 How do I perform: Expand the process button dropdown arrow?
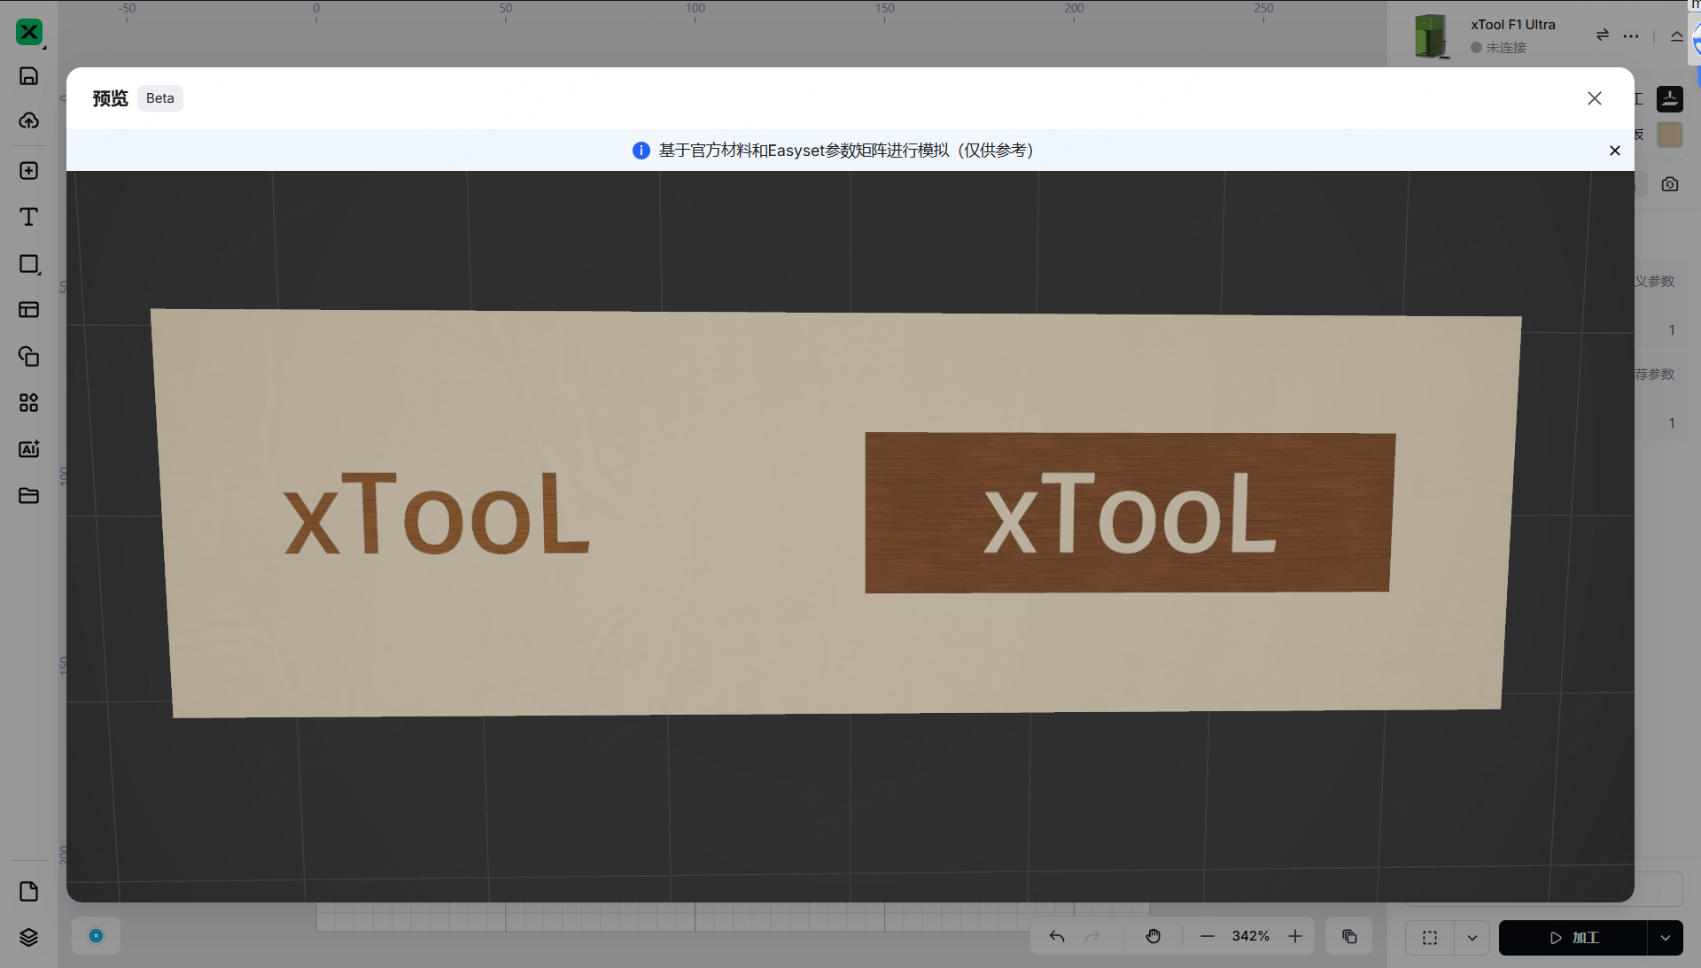tap(1665, 938)
